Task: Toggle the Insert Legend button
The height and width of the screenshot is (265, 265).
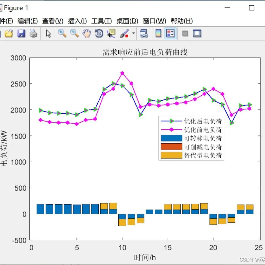Action: [x=170, y=33]
